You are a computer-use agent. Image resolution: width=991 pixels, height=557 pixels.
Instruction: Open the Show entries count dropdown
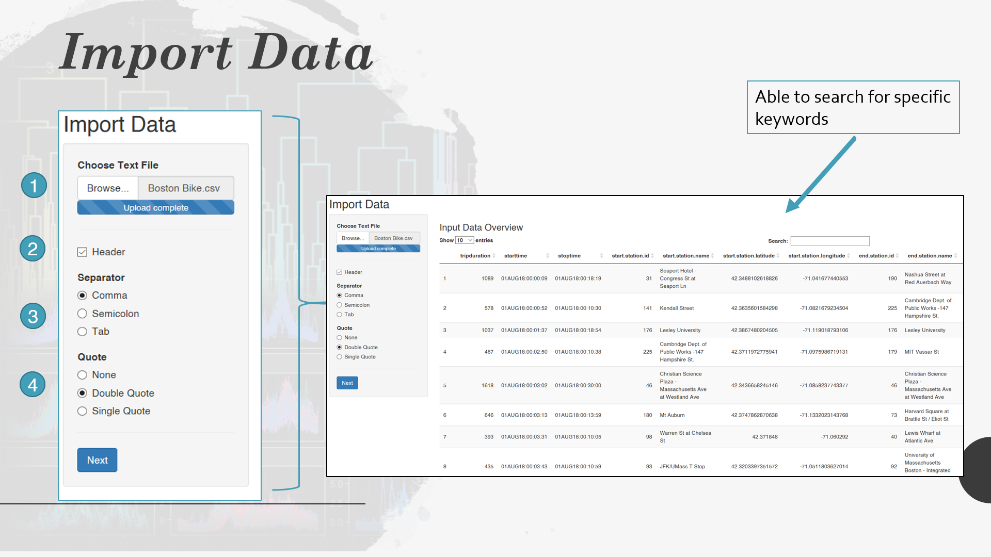tap(465, 240)
